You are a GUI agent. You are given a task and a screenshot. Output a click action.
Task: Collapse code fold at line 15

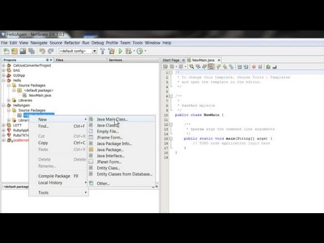(171, 138)
